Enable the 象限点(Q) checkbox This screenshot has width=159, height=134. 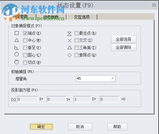[x=76, y=55]
